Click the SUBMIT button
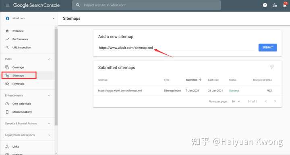290x155 pixels. (267, 48)
